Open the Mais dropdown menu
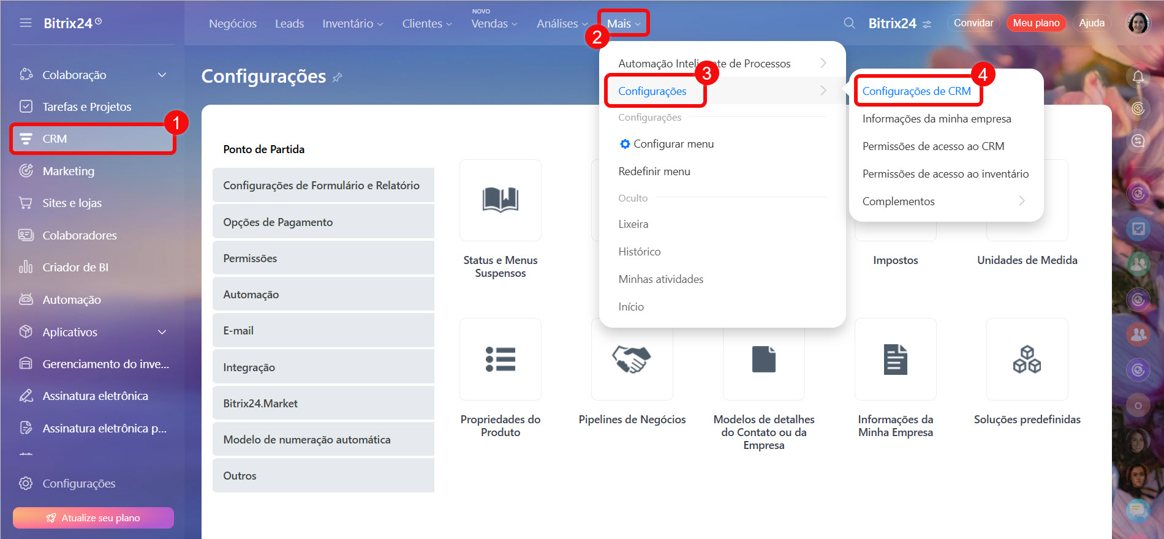The height and width of the screenshot is (539, 1164). coord(624,23)
